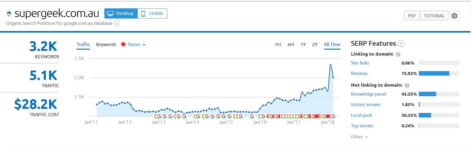Click the Knowledge panel 43.25% bar

(x=439, y=94)
